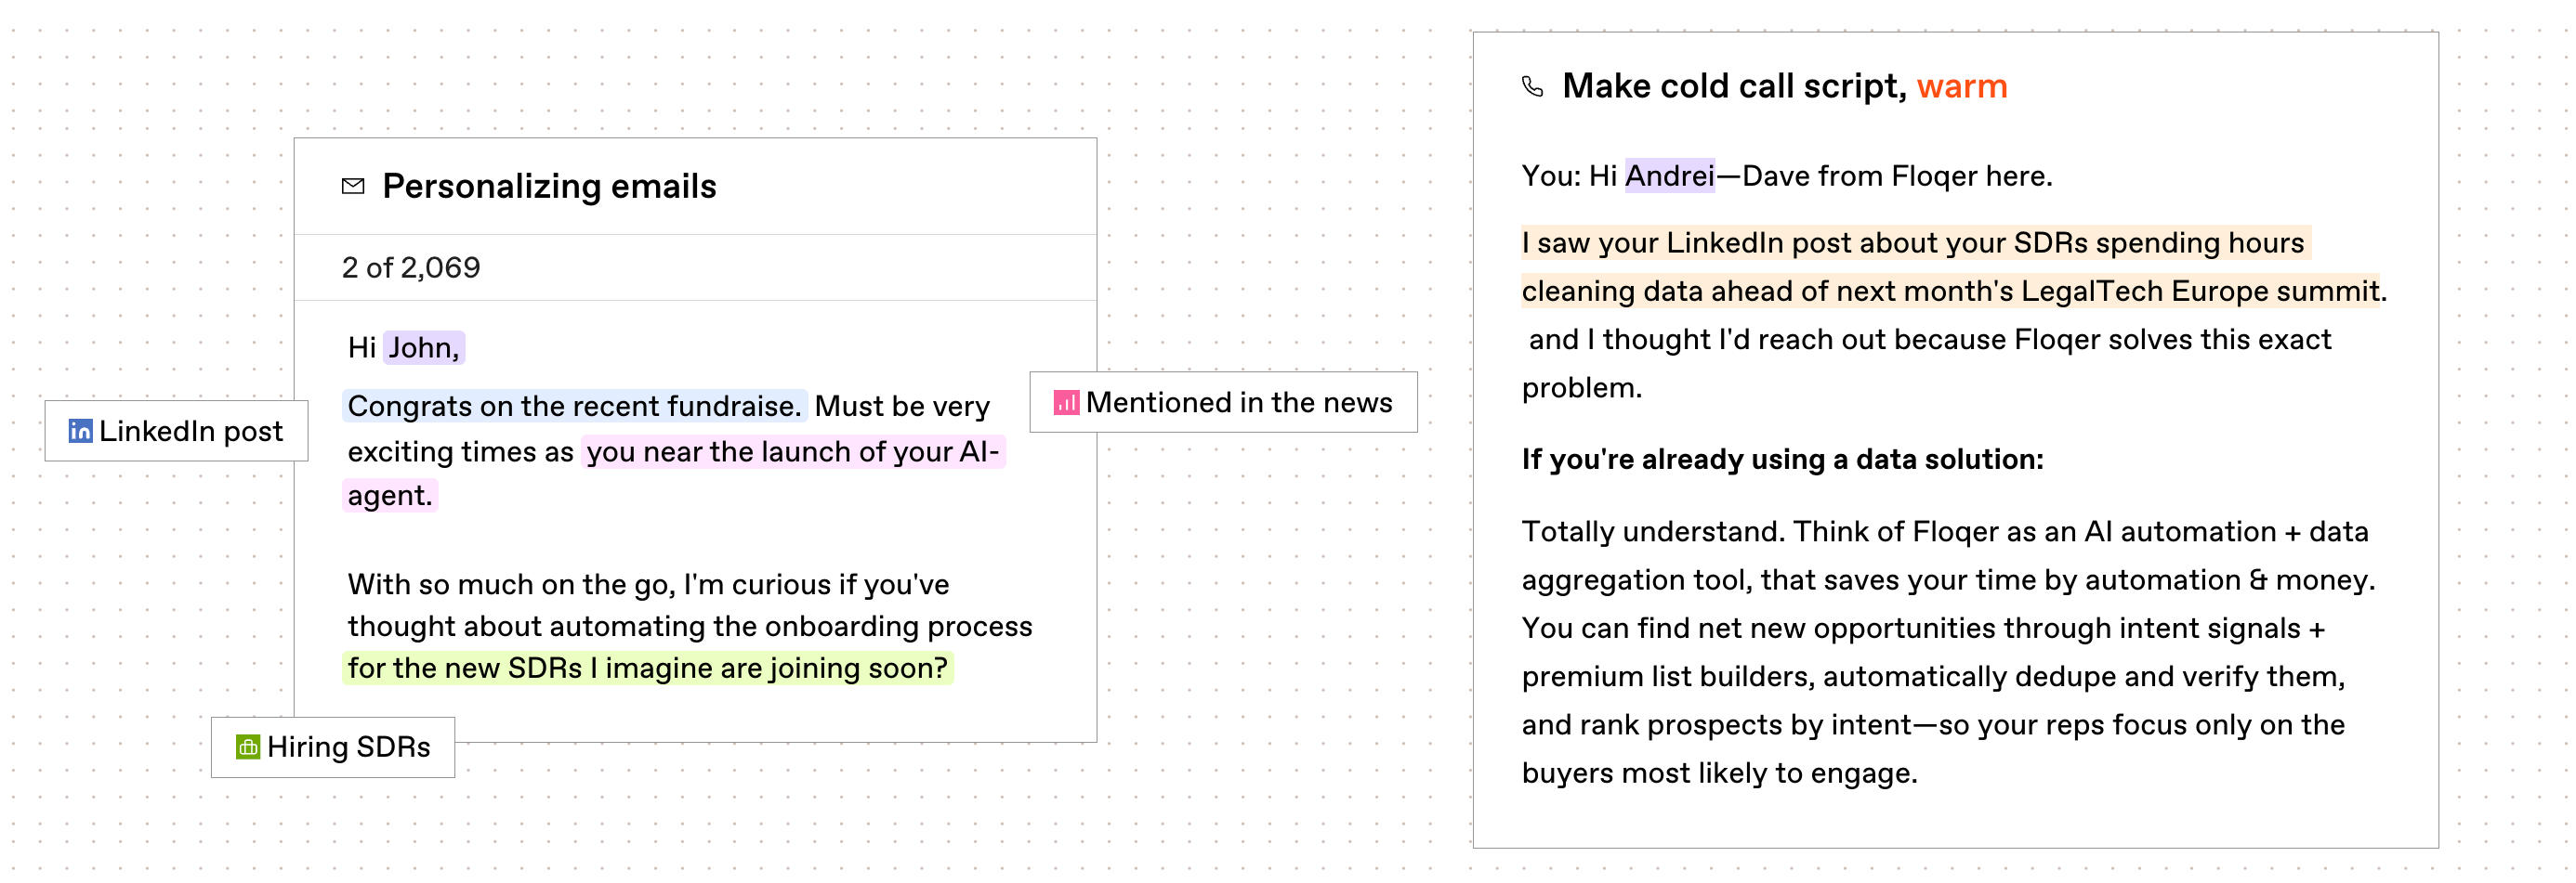
Task: Click the LinkedIn logo icon in the tag
Action: pyautogui.click(x=80, y=432)
